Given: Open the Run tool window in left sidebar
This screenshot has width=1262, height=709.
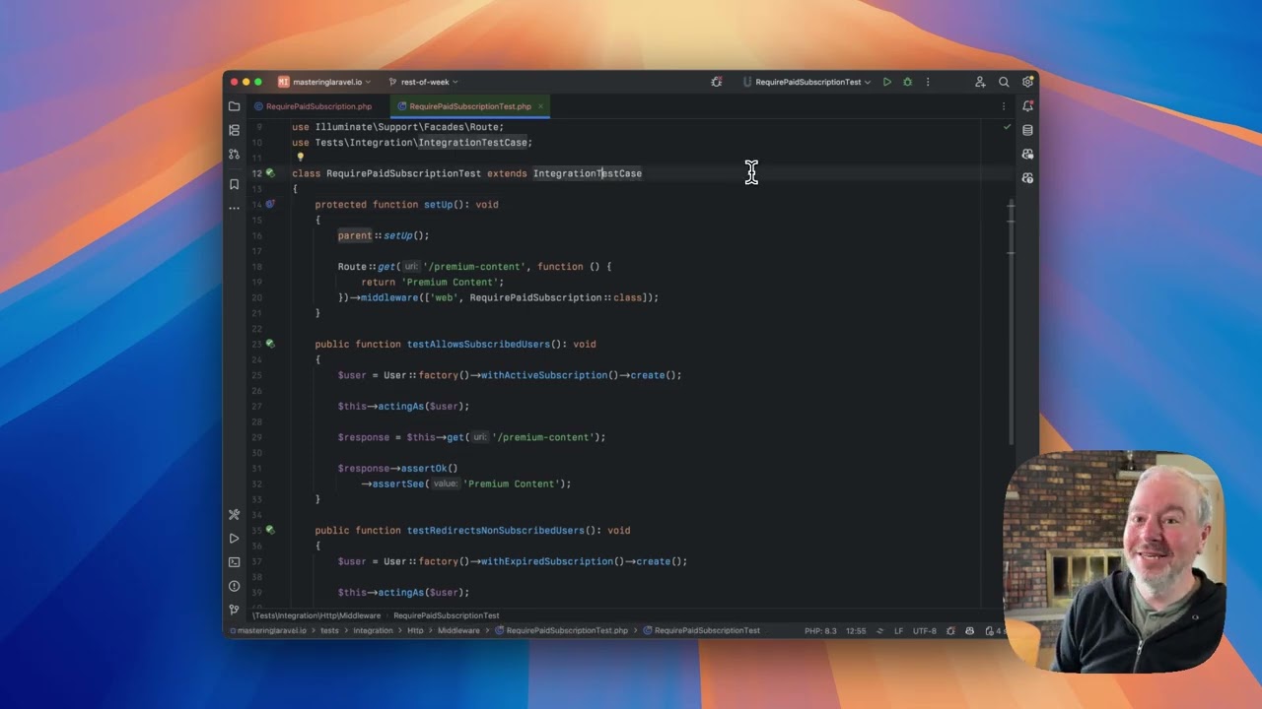Looking at the screenshot, I should point(234,539).
